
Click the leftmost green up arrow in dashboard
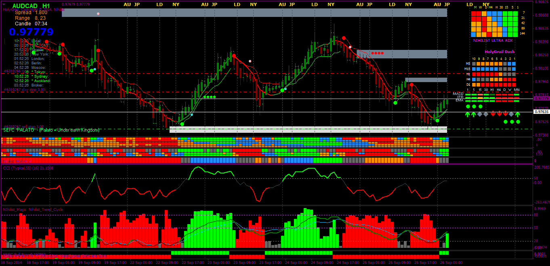pyautogui.click(x=468, y=114)
